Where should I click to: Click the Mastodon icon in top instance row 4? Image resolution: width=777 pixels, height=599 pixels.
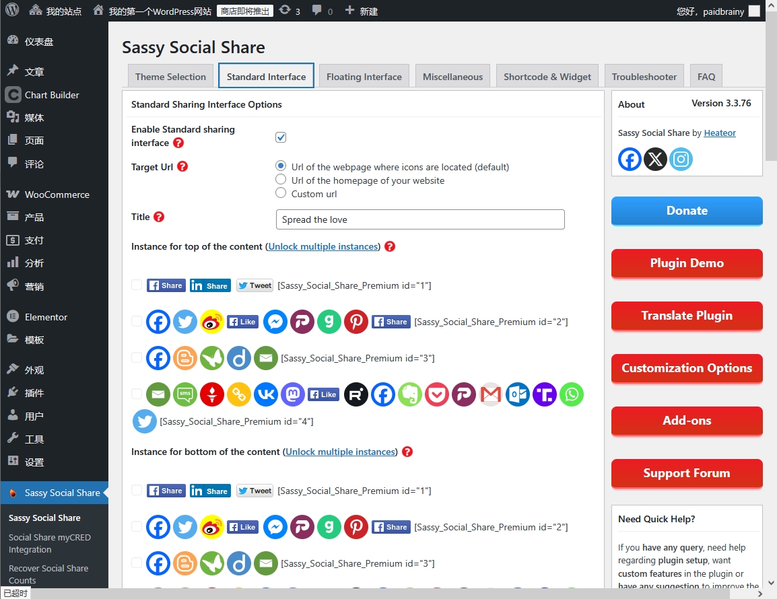293,394
